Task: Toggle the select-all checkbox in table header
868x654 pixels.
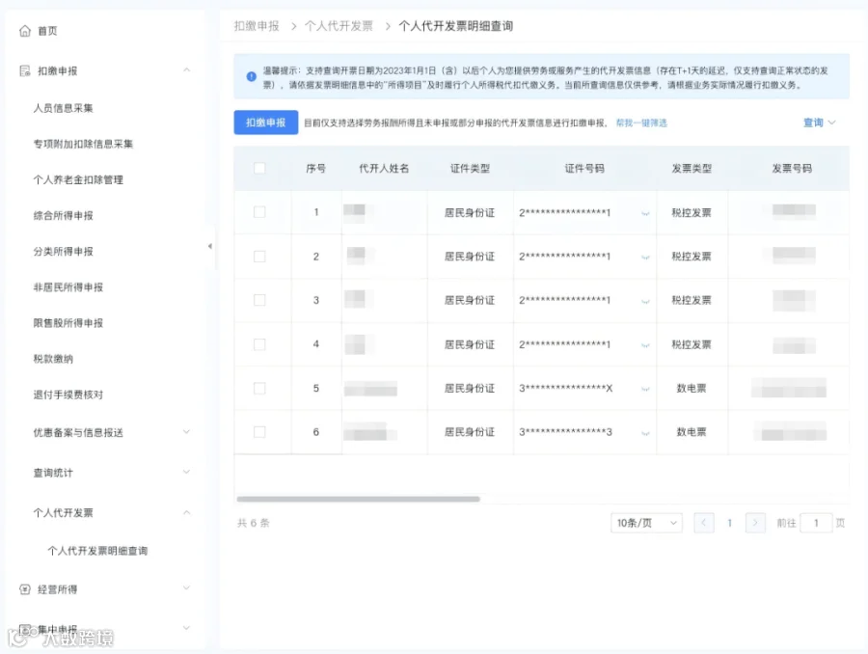Action: [x=259, y=169]
